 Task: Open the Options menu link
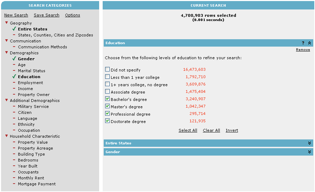(x=72, y=15)
